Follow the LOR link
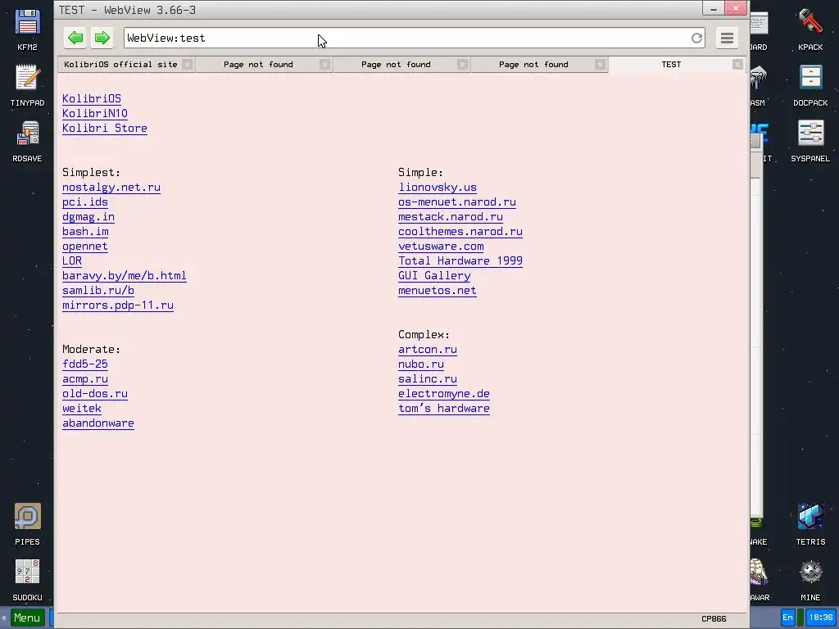Viewport: 839px width, 629px height. (72, 261)
